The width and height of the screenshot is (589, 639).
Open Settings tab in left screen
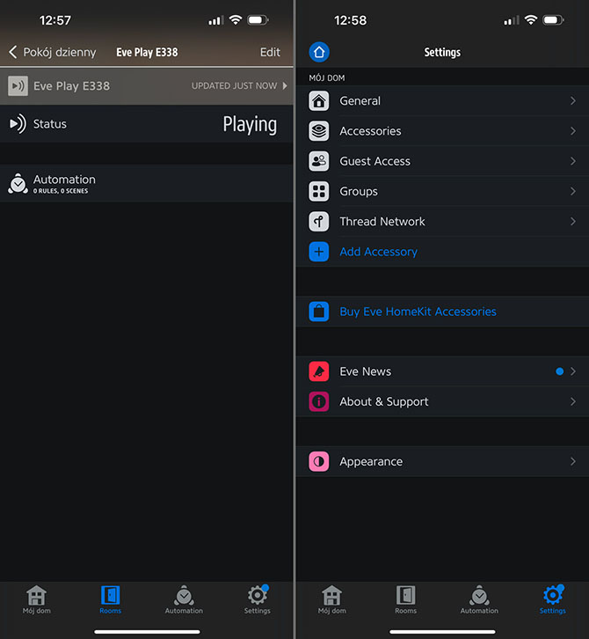click(258, 599)
